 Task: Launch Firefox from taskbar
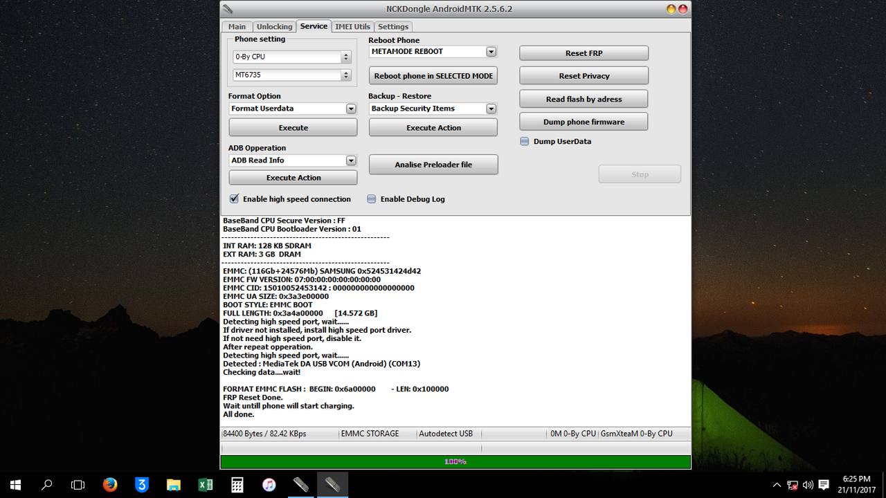click(x=110, y=485)
